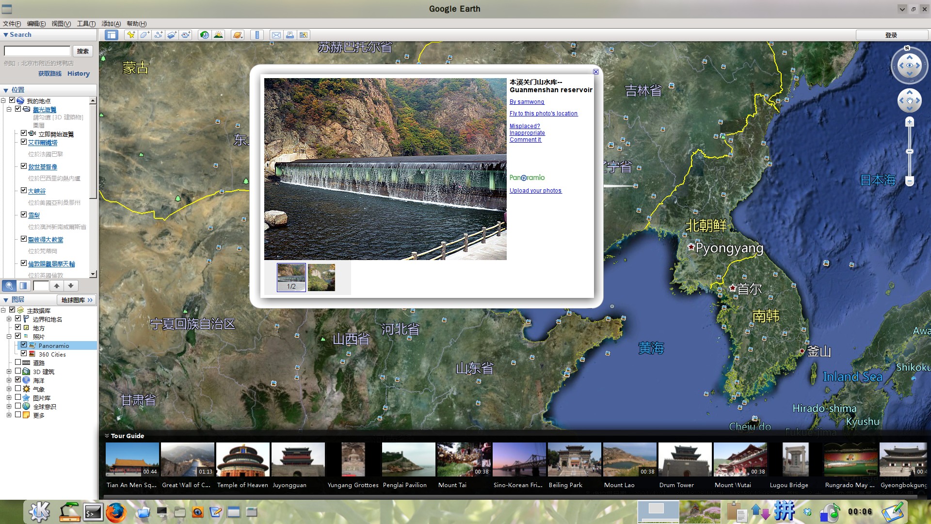Viewport: 931px width, 524px height.
Task: Collapse the 位置 panel triangle
Action: pos(6,90)
